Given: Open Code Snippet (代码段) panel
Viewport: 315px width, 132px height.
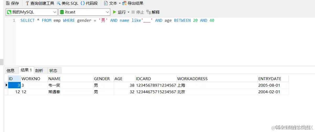Looking at the screenshot, I should (x=89, y=3).
